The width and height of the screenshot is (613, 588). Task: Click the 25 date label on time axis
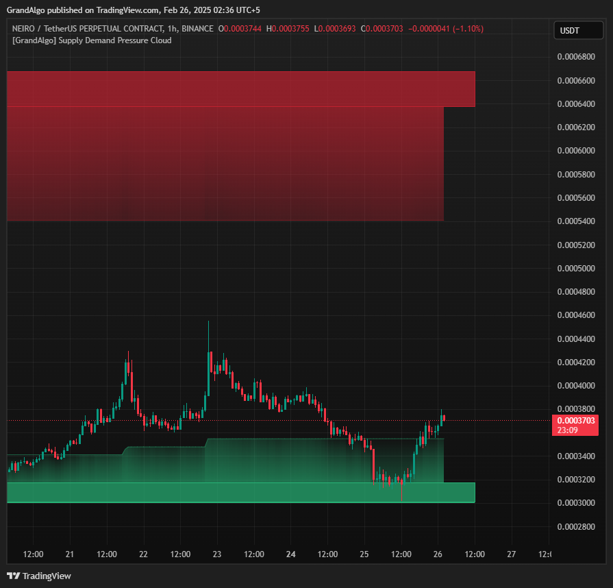pyautogui.click(x=364, y=554)
